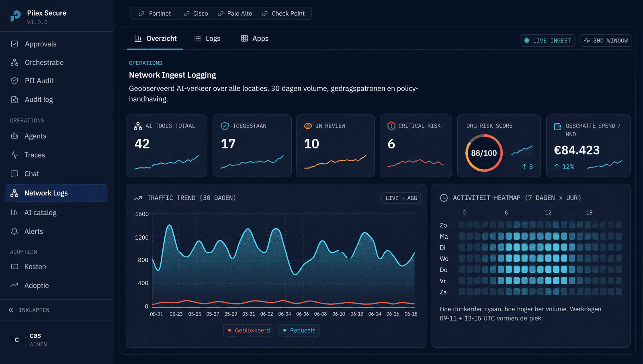Click the Cisco link icon
This screenshot has height=364, width=643.
point(186,14)
